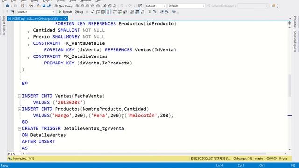This screenshot has width=299, height=168.
Task: Click the Execute button
Action: pos(65,12)
